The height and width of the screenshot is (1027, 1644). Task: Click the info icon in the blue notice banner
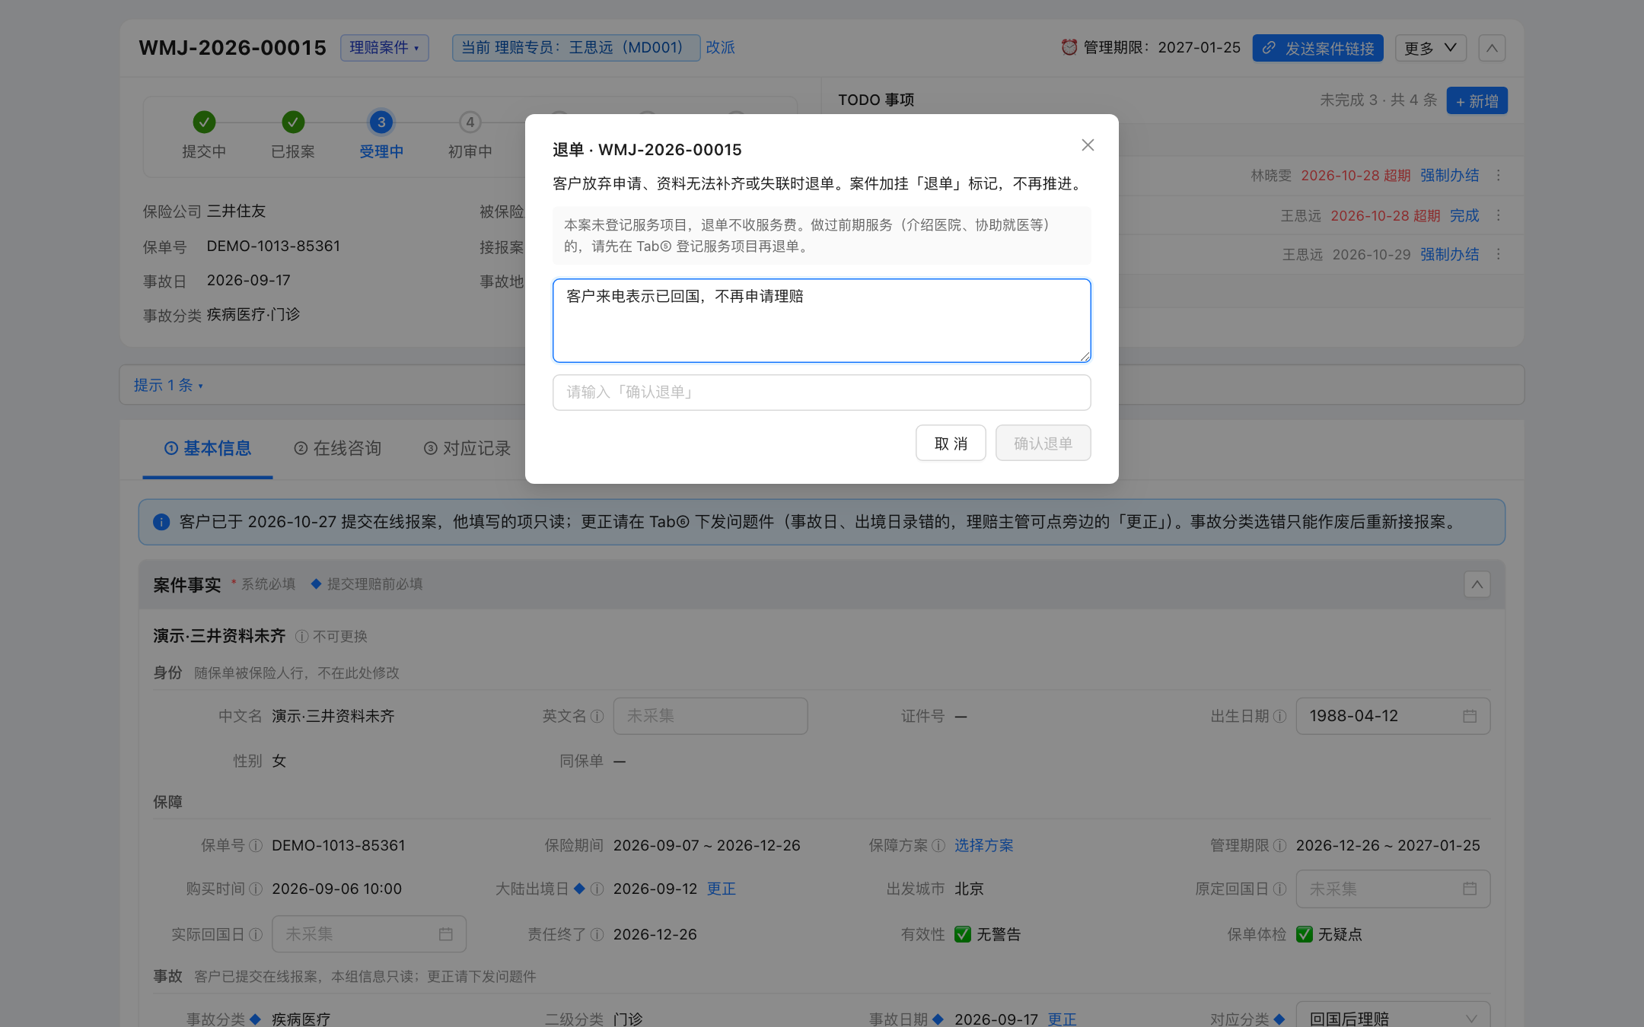coord(161,522)
